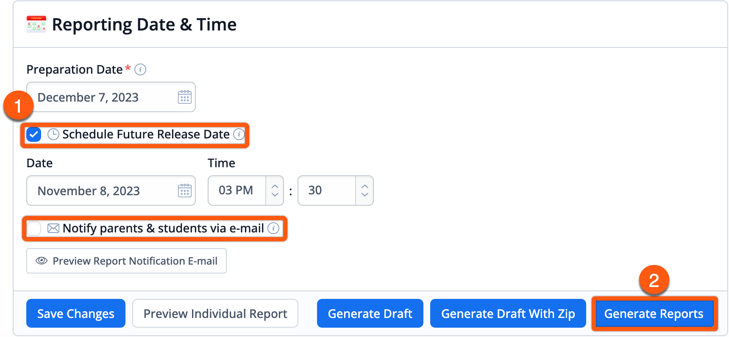Click the info icon next to Preparation Date

point(140,69)
